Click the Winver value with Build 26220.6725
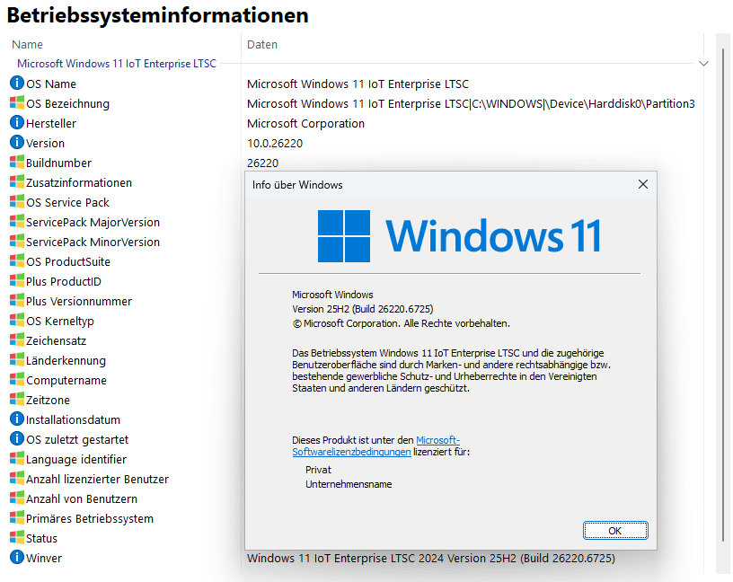This screenshot has height=582, width=733. tap(431, 558)
